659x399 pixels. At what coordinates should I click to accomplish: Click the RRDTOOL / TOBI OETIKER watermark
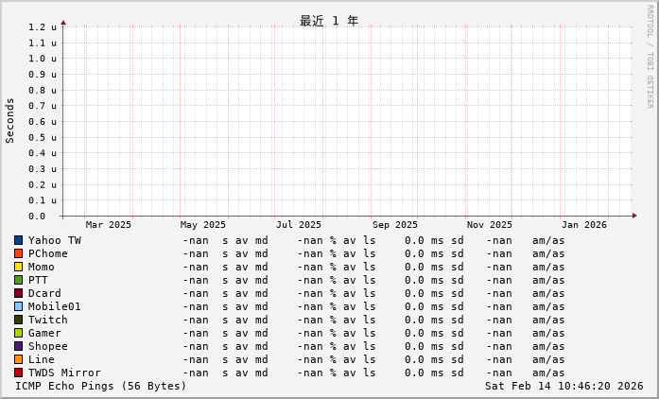click(650, 56)
